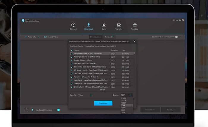Click the Record Video camera icon
This screenshot has width=208, height=127.
(45, 37)
